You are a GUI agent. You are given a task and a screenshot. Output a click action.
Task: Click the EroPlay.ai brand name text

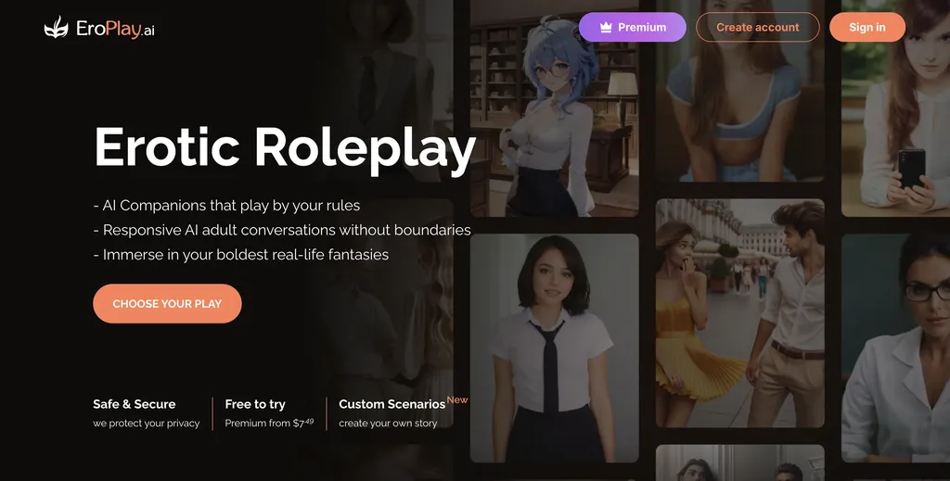pos(115,29)
